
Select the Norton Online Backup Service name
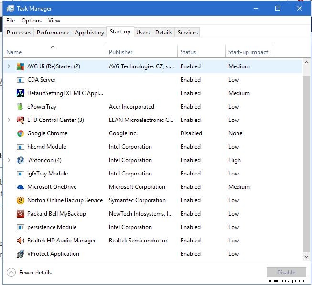65,200
